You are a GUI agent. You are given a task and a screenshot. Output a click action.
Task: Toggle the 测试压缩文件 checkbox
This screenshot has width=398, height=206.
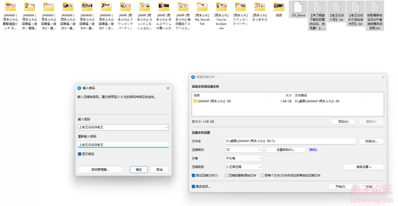(194, 175)
